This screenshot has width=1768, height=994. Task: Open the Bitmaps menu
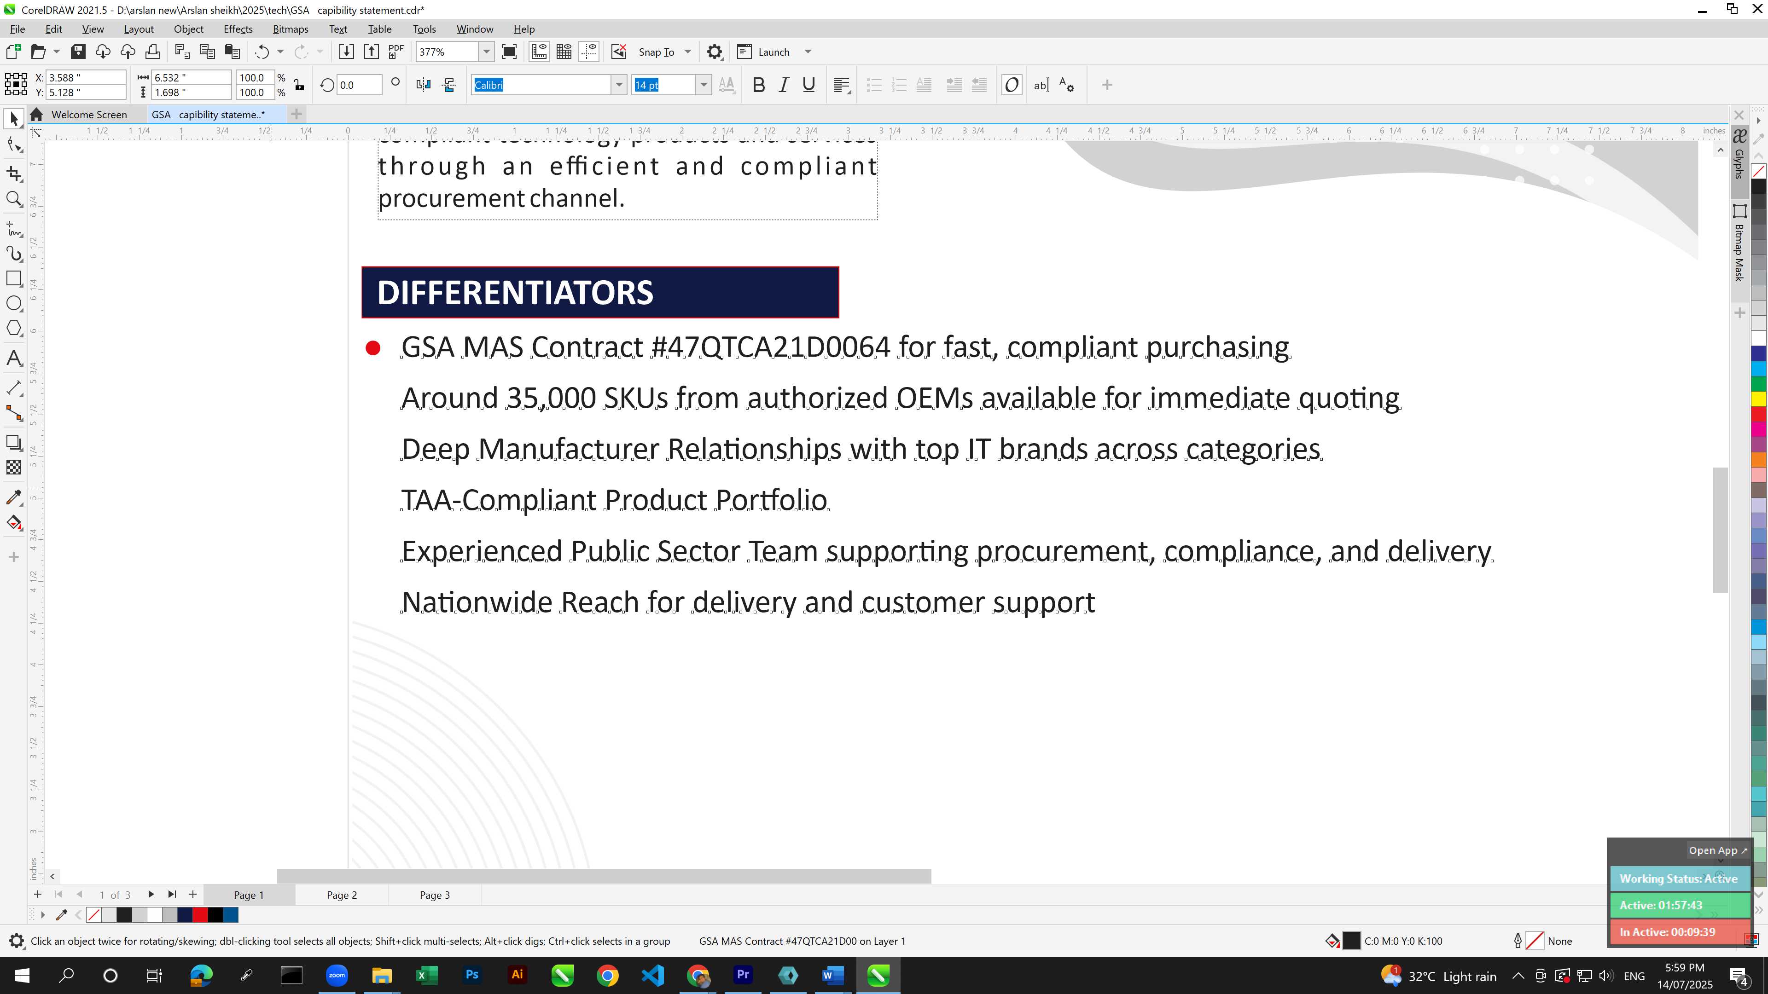click(291, 29)
